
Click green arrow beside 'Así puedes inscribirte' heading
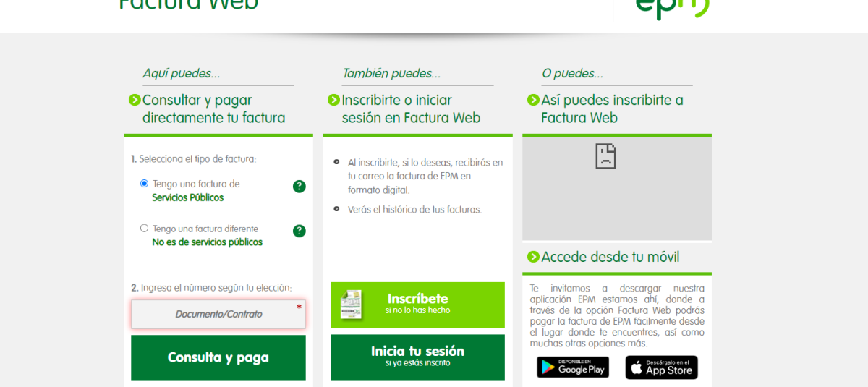[x=533, y=101]
